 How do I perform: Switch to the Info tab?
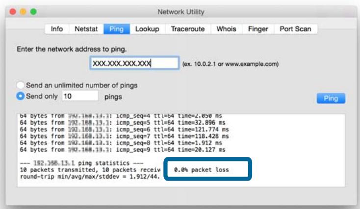click(x=57, y=29)
